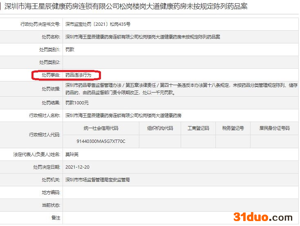
Task: Select credit code 91440300MA5G7XT70C
Action: point(101,141)
